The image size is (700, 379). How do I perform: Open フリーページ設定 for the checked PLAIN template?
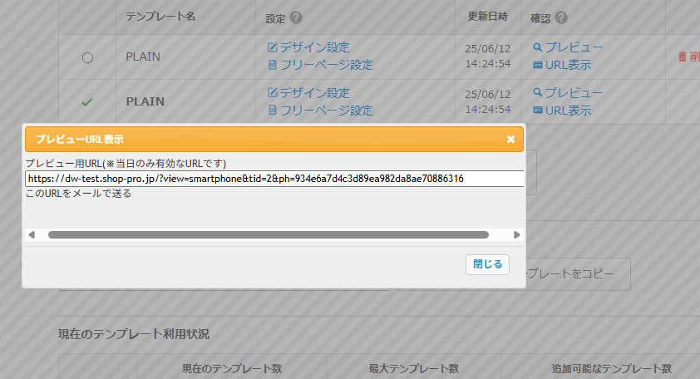click(326, 110)
